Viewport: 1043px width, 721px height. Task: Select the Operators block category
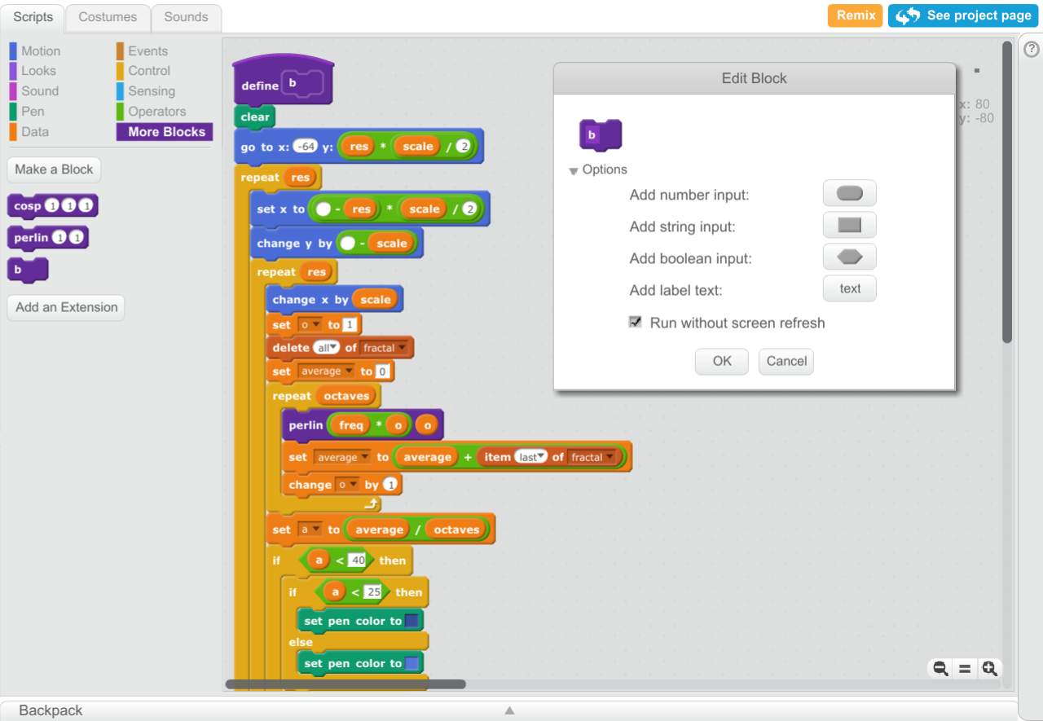(x=156, y=112)
